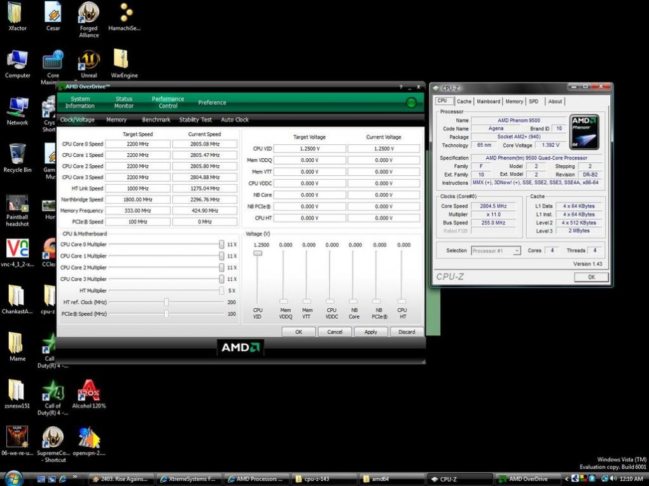The height and width of the screenshot is (486, 649).
Task: Switch to XtremeSystems taskbar window
Action: pyautogui.click(x=189, y=479)
